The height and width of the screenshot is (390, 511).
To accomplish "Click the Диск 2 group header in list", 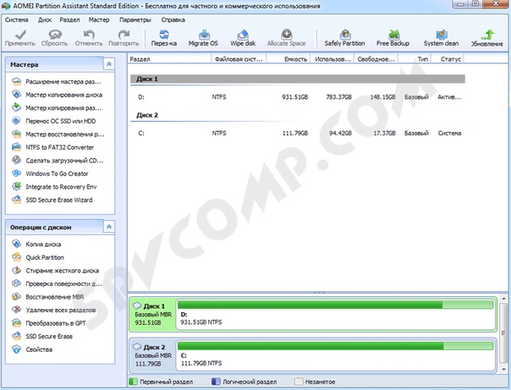I will point(298,115).
